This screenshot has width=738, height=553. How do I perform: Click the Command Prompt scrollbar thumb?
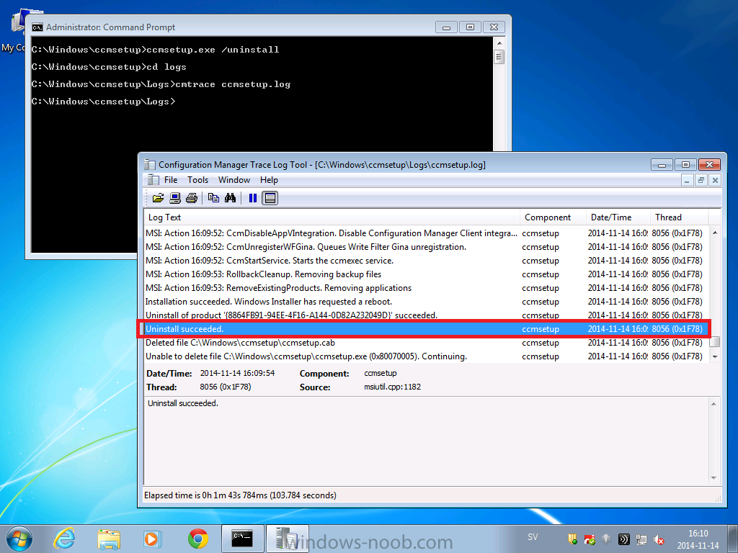click(499, 58)
